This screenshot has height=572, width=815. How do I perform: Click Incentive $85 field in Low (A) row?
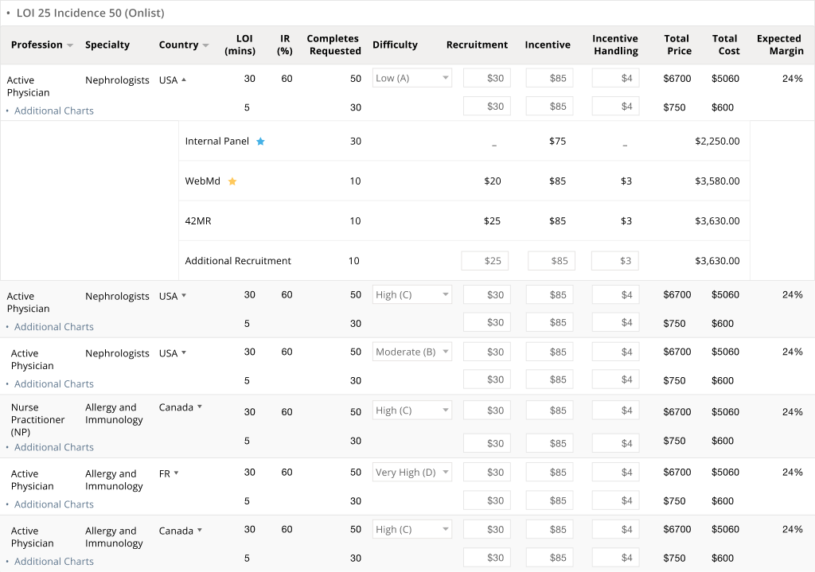pos(550,78)
